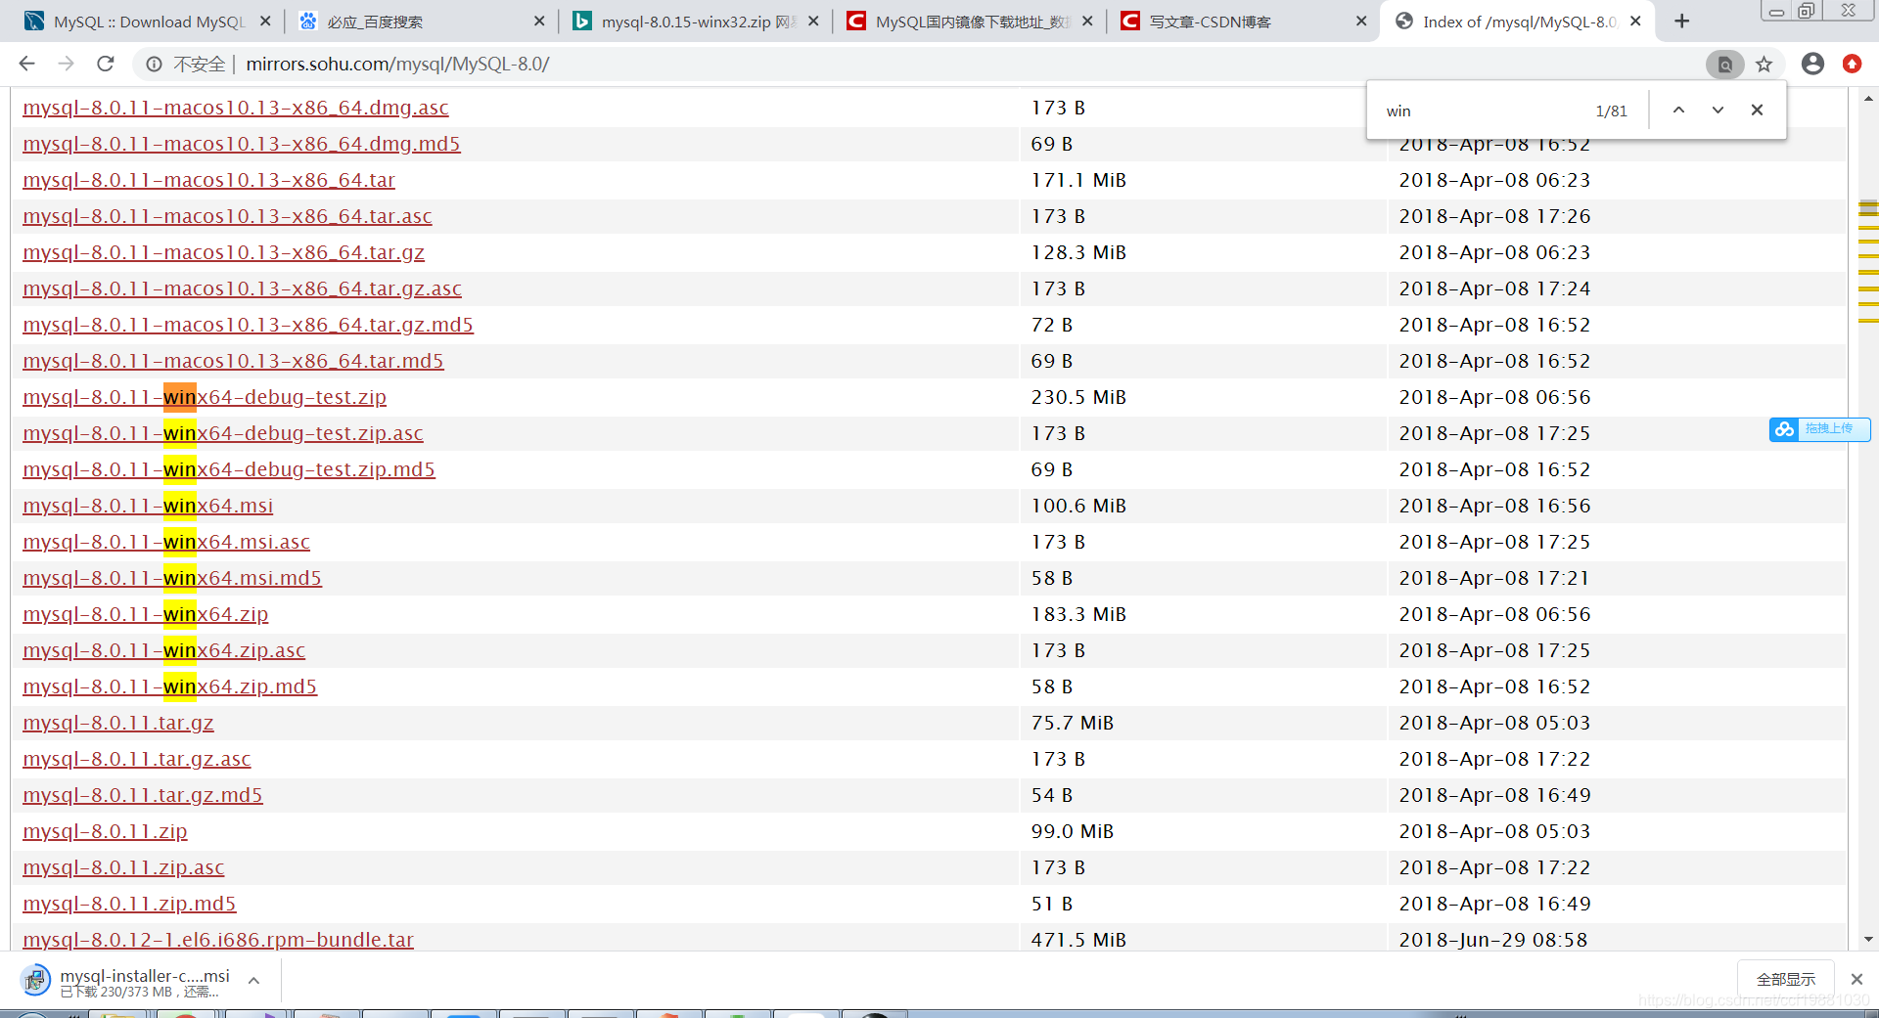Go forward to the next page
This screenshot has width=1879, height=1018.
(x=66, y=64)
